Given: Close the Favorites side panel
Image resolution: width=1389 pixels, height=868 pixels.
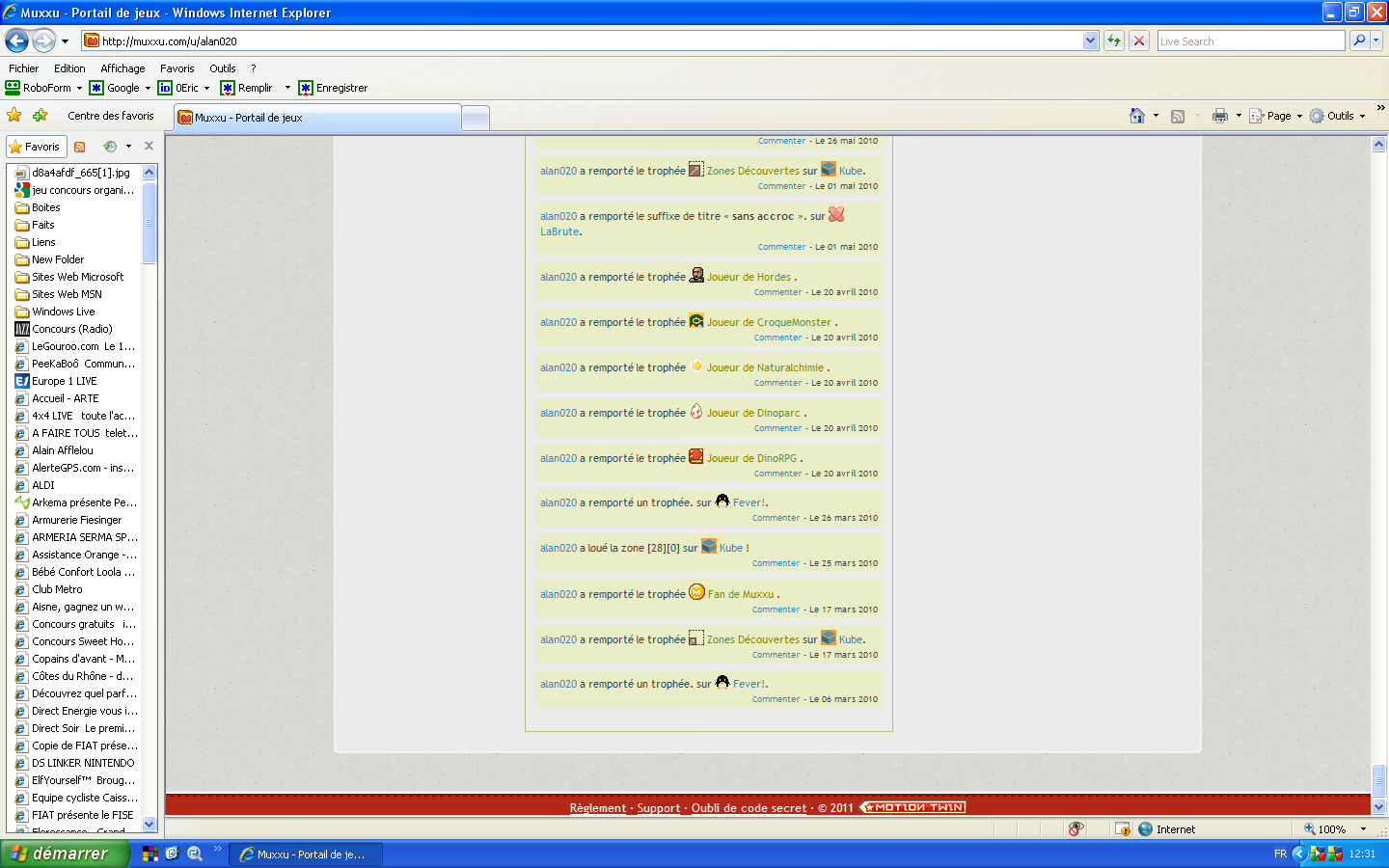Looking at the screenshot, I should 149,146.
